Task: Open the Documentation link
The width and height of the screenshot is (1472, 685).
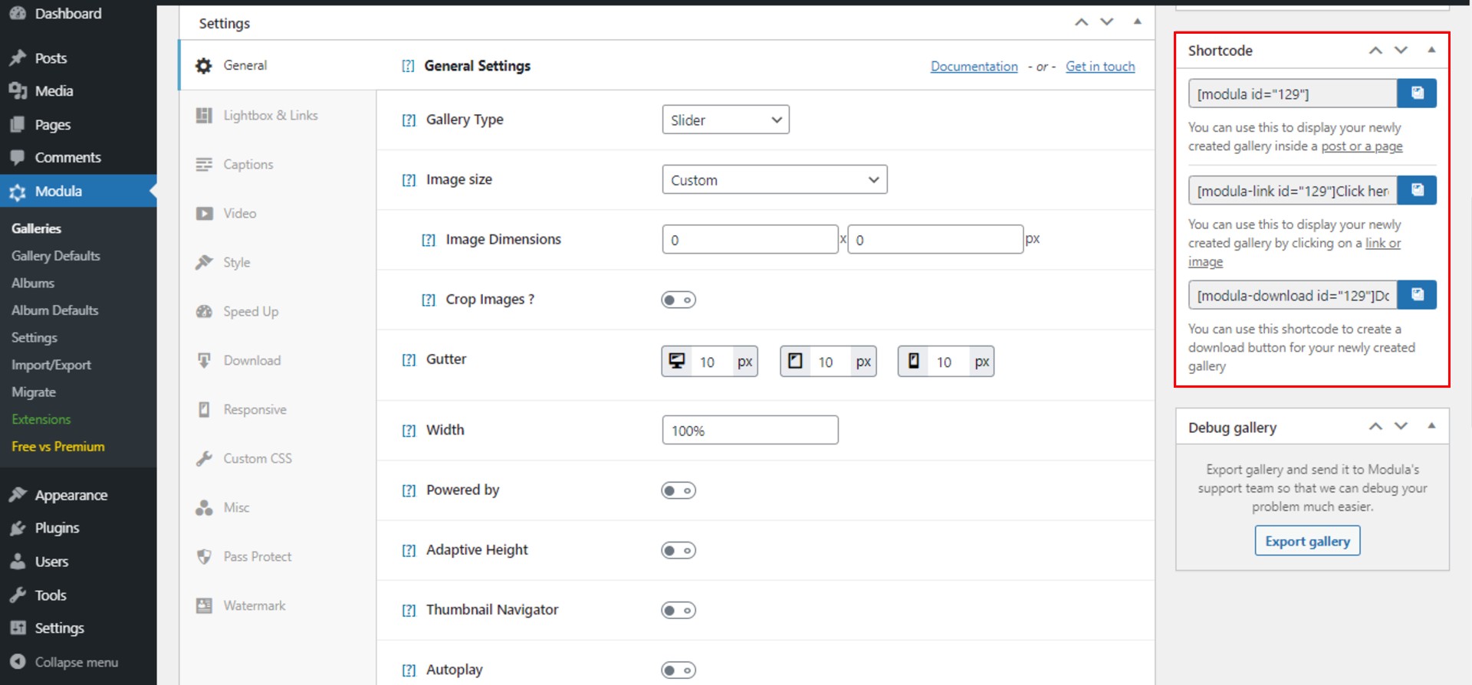Action: point(974,67)
